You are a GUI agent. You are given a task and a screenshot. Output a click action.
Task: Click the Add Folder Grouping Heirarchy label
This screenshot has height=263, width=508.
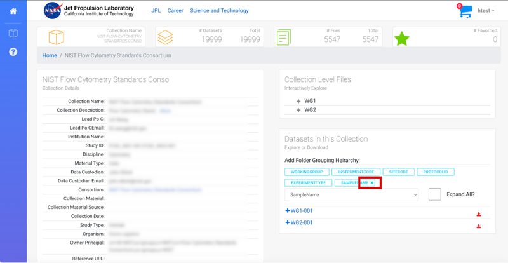tap(323, 161)
